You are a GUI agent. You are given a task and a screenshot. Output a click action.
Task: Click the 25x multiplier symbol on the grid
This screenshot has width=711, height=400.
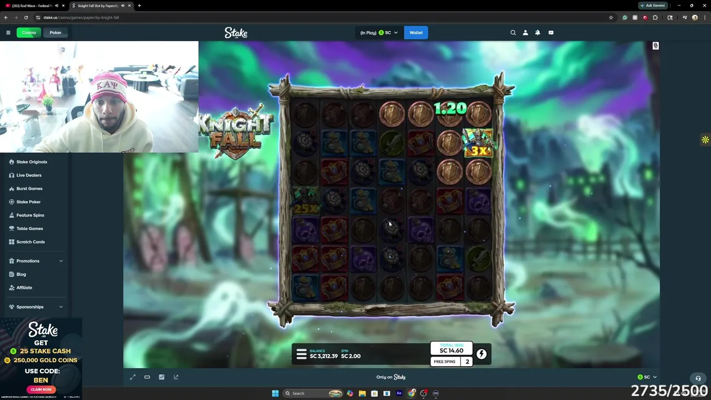coord(306,201)
